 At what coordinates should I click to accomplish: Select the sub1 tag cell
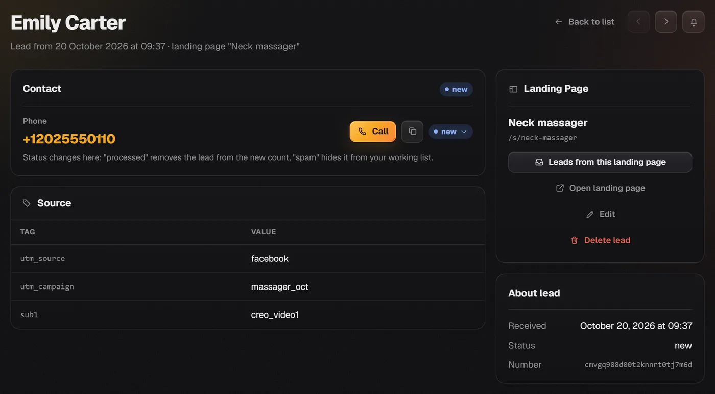(x=29, y=314)
